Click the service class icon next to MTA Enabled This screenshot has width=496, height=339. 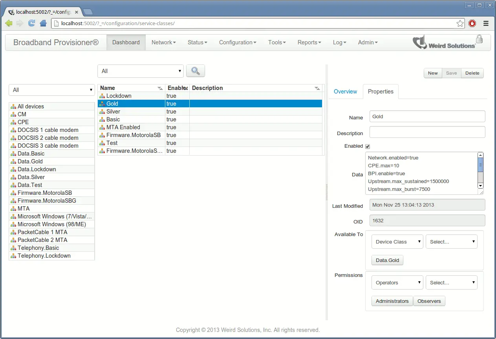click(x=102, y=127)
